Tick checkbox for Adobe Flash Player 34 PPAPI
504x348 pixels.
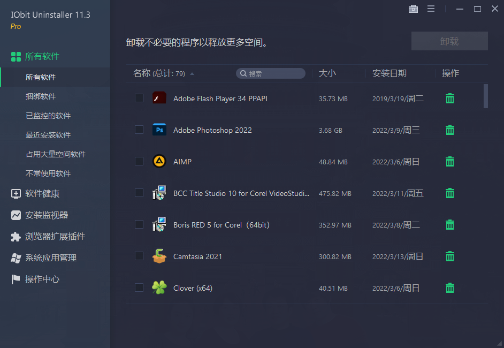139,98
